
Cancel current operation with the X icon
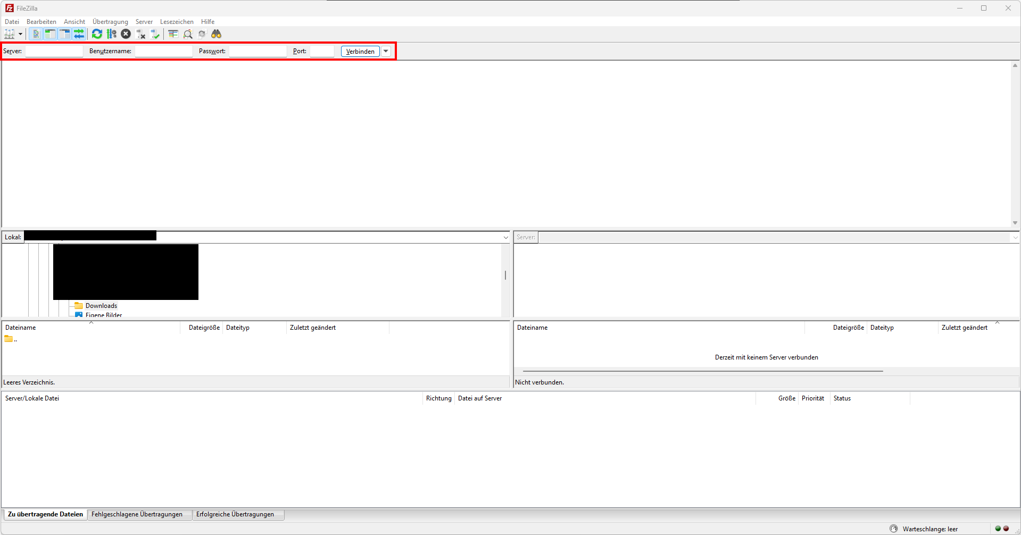pos(126,34)
